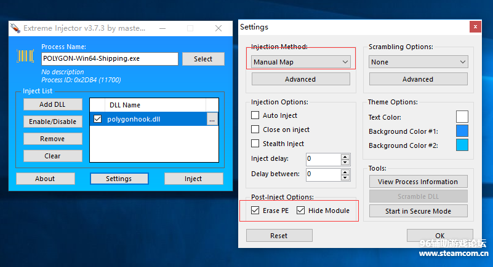Screen dimensions: 493x267
Task: Uncheck the polygonhook.dll checkbox
Action: tap(97, 120)
